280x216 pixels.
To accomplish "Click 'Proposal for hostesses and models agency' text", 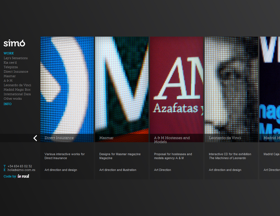I will [x=173, y=156].
